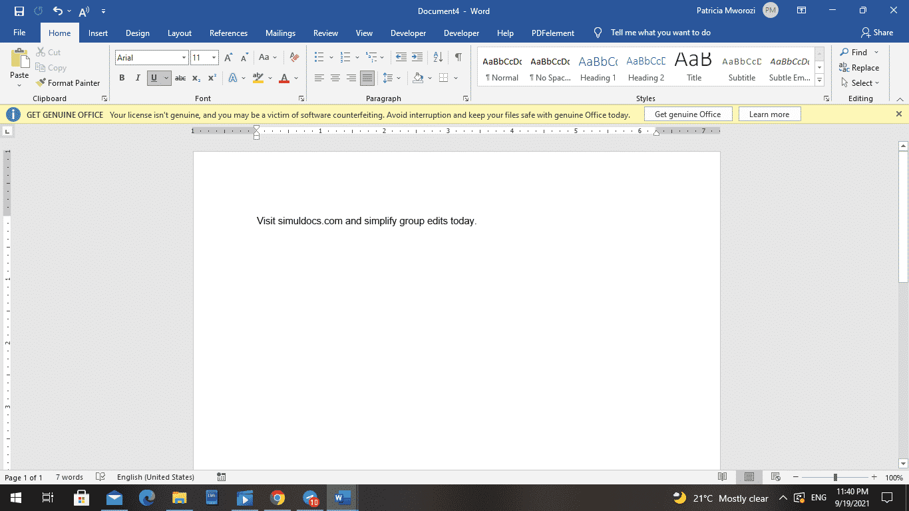
Task: Open the font name dropdown
Action: pos(184,57)
